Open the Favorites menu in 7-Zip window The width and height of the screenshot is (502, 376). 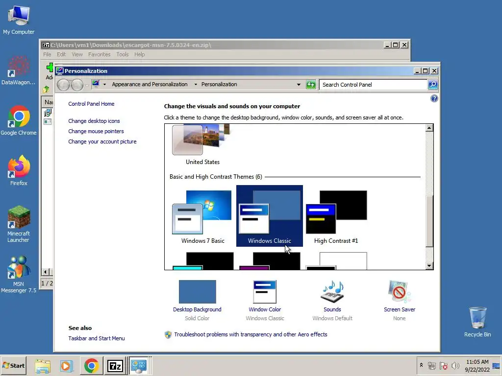click(x=99, y=54)
